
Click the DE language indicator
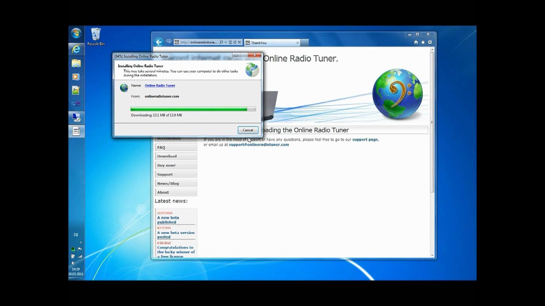click(x=76, y=235)
